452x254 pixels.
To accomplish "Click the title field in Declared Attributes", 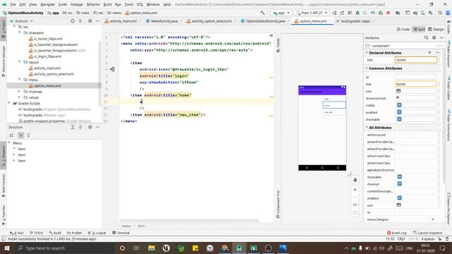I will click(416, 60).
